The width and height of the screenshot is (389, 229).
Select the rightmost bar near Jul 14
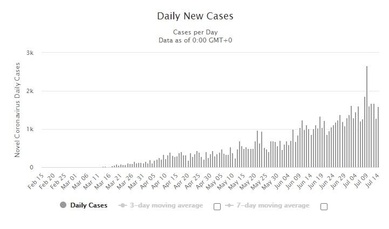click(378, 139)
